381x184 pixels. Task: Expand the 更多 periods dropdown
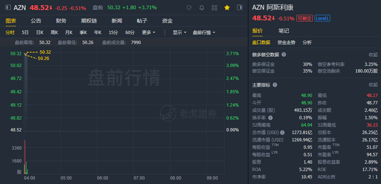click(148, 33)
